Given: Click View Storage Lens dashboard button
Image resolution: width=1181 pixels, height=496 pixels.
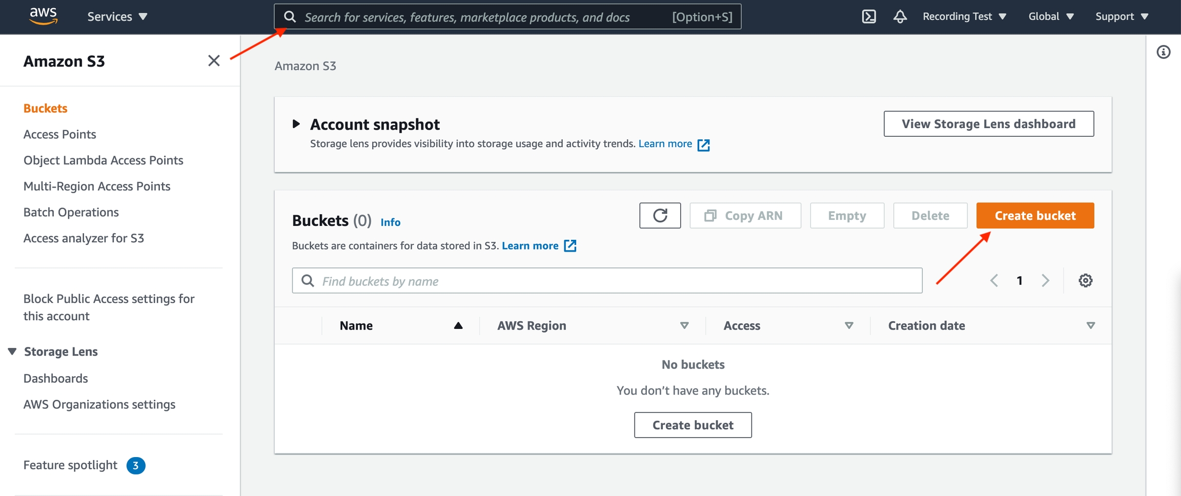Looking at the screenshot, I should pyautogui.click(x=988, y=124).
